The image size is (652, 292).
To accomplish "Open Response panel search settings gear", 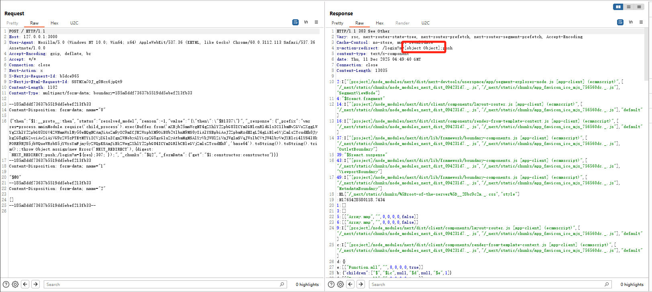I will pos(340,284).
